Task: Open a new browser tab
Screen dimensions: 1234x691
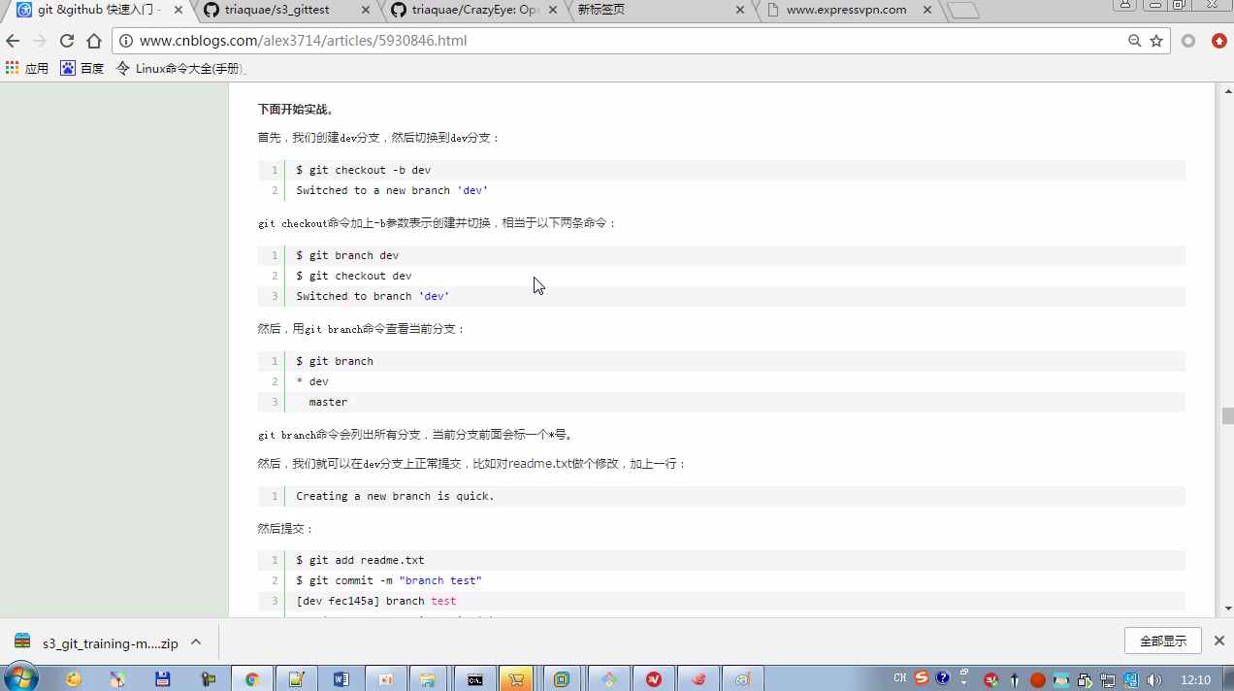Action: [x=962, y=10]
